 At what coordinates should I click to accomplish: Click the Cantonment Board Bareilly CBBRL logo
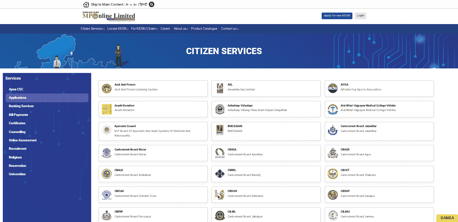pos(220,174)
